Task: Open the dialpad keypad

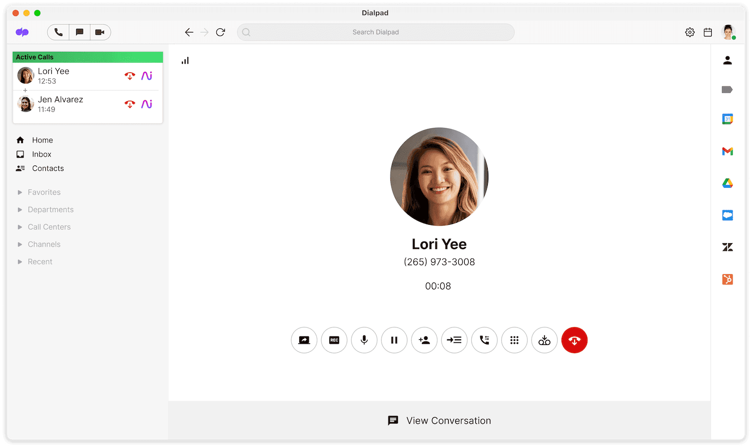Action: point(514,340)
